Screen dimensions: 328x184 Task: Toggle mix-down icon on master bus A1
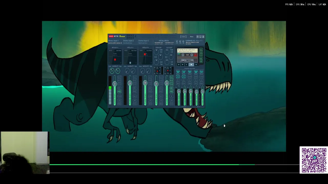(178, 76)
